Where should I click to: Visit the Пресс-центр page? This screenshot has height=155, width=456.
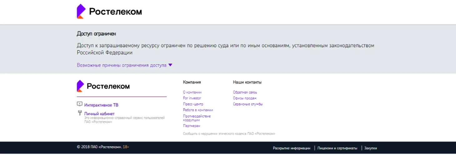193,104
